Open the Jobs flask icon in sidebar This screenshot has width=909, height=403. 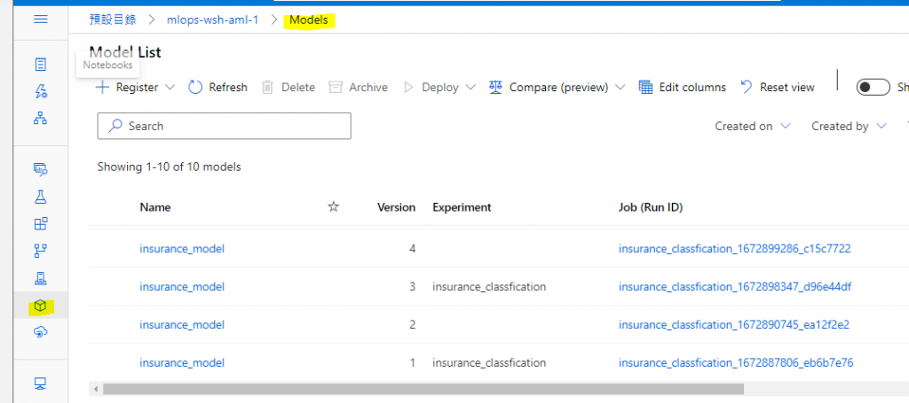point(40,197)
